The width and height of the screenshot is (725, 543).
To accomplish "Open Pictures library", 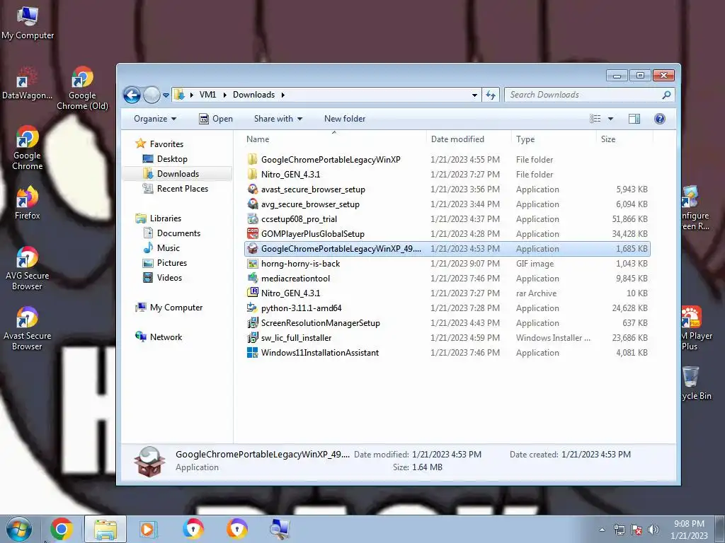I will tap(172, 262).
